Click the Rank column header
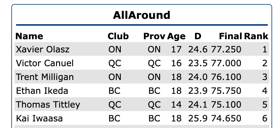280x128 pixels. click(256, 36)
